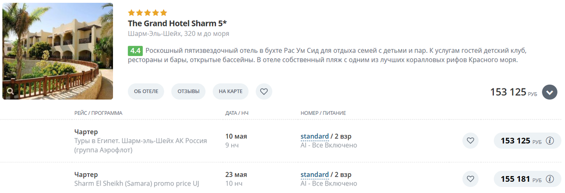Click the green 4.4 rating badge
565x193 pixels.
(136, 51)
